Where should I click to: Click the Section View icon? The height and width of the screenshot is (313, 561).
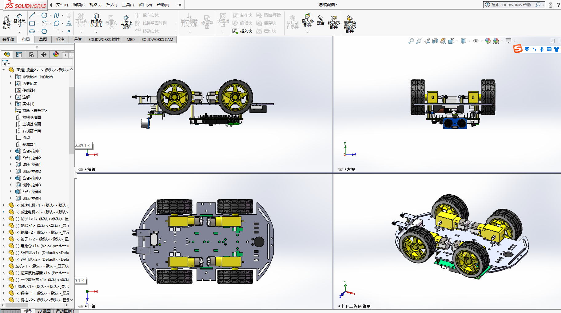click(435, 41)
